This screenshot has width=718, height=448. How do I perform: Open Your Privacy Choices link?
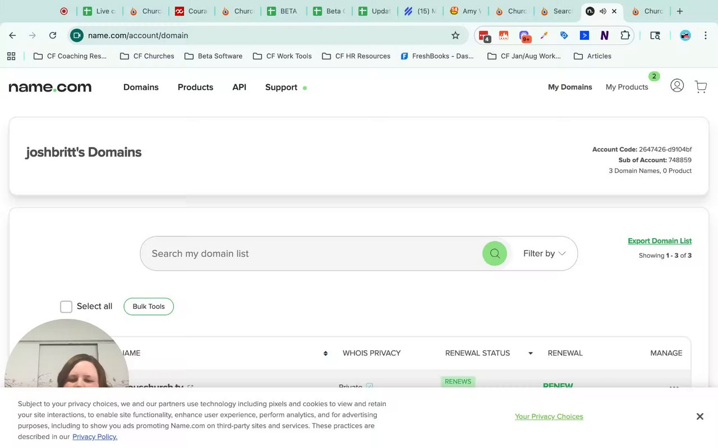point(549,417)
